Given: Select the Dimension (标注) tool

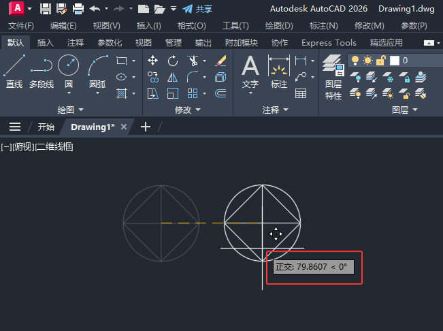Looking at the screenshot, I should 279,71.
